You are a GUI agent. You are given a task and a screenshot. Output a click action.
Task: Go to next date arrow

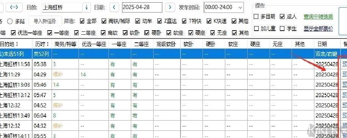[170, 7]
